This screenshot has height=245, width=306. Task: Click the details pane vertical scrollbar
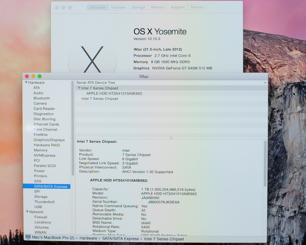click(265, 164)
